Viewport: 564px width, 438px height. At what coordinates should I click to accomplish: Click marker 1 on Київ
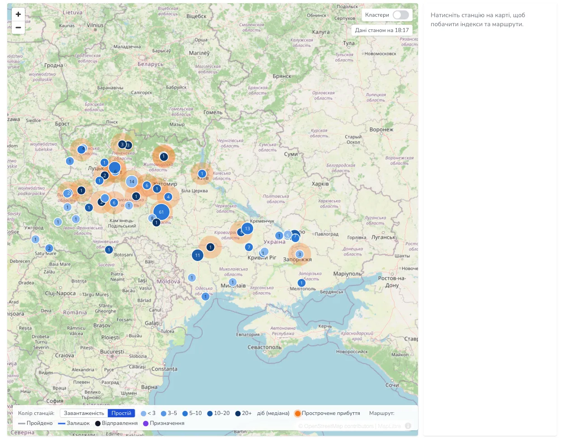click(202, 173)
